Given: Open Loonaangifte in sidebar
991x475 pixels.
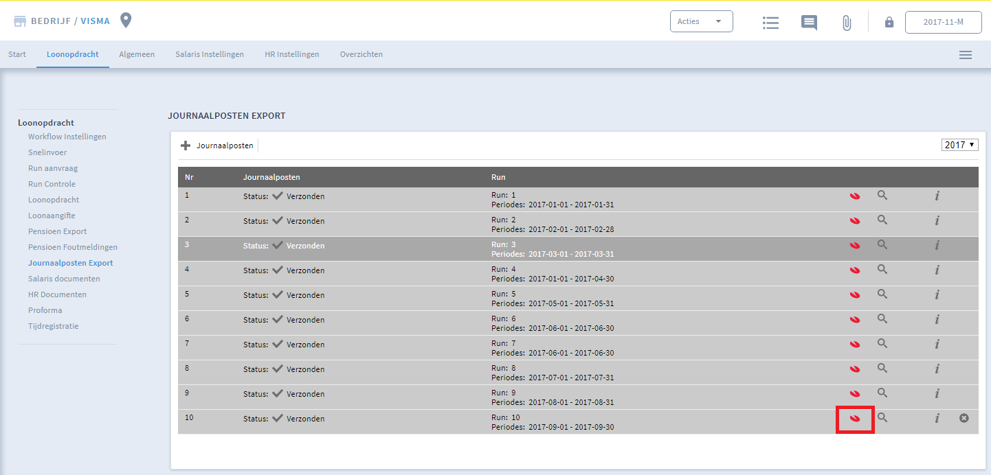Looking at the screenshot, I should (52, 216).
